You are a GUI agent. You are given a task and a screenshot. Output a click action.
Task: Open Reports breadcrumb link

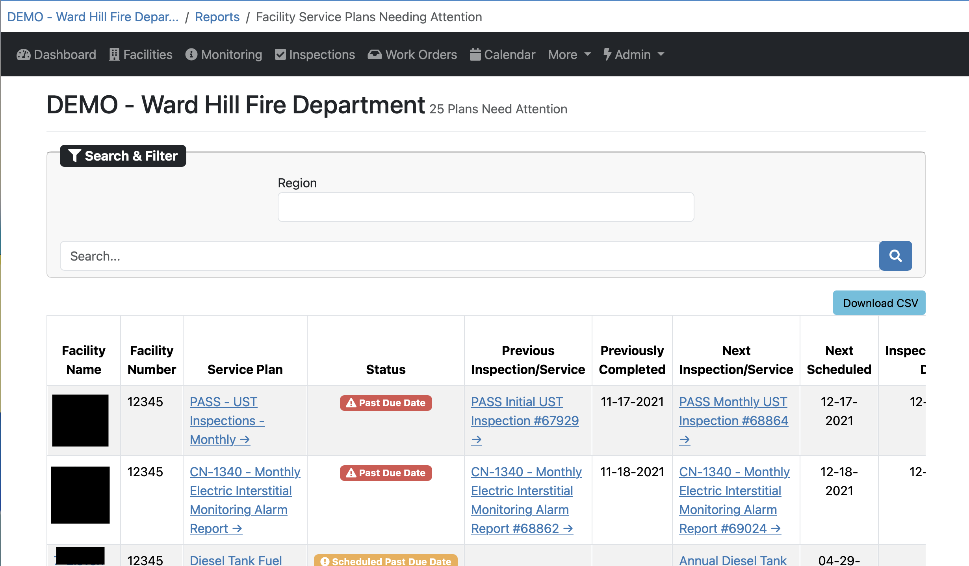[217, 17]
